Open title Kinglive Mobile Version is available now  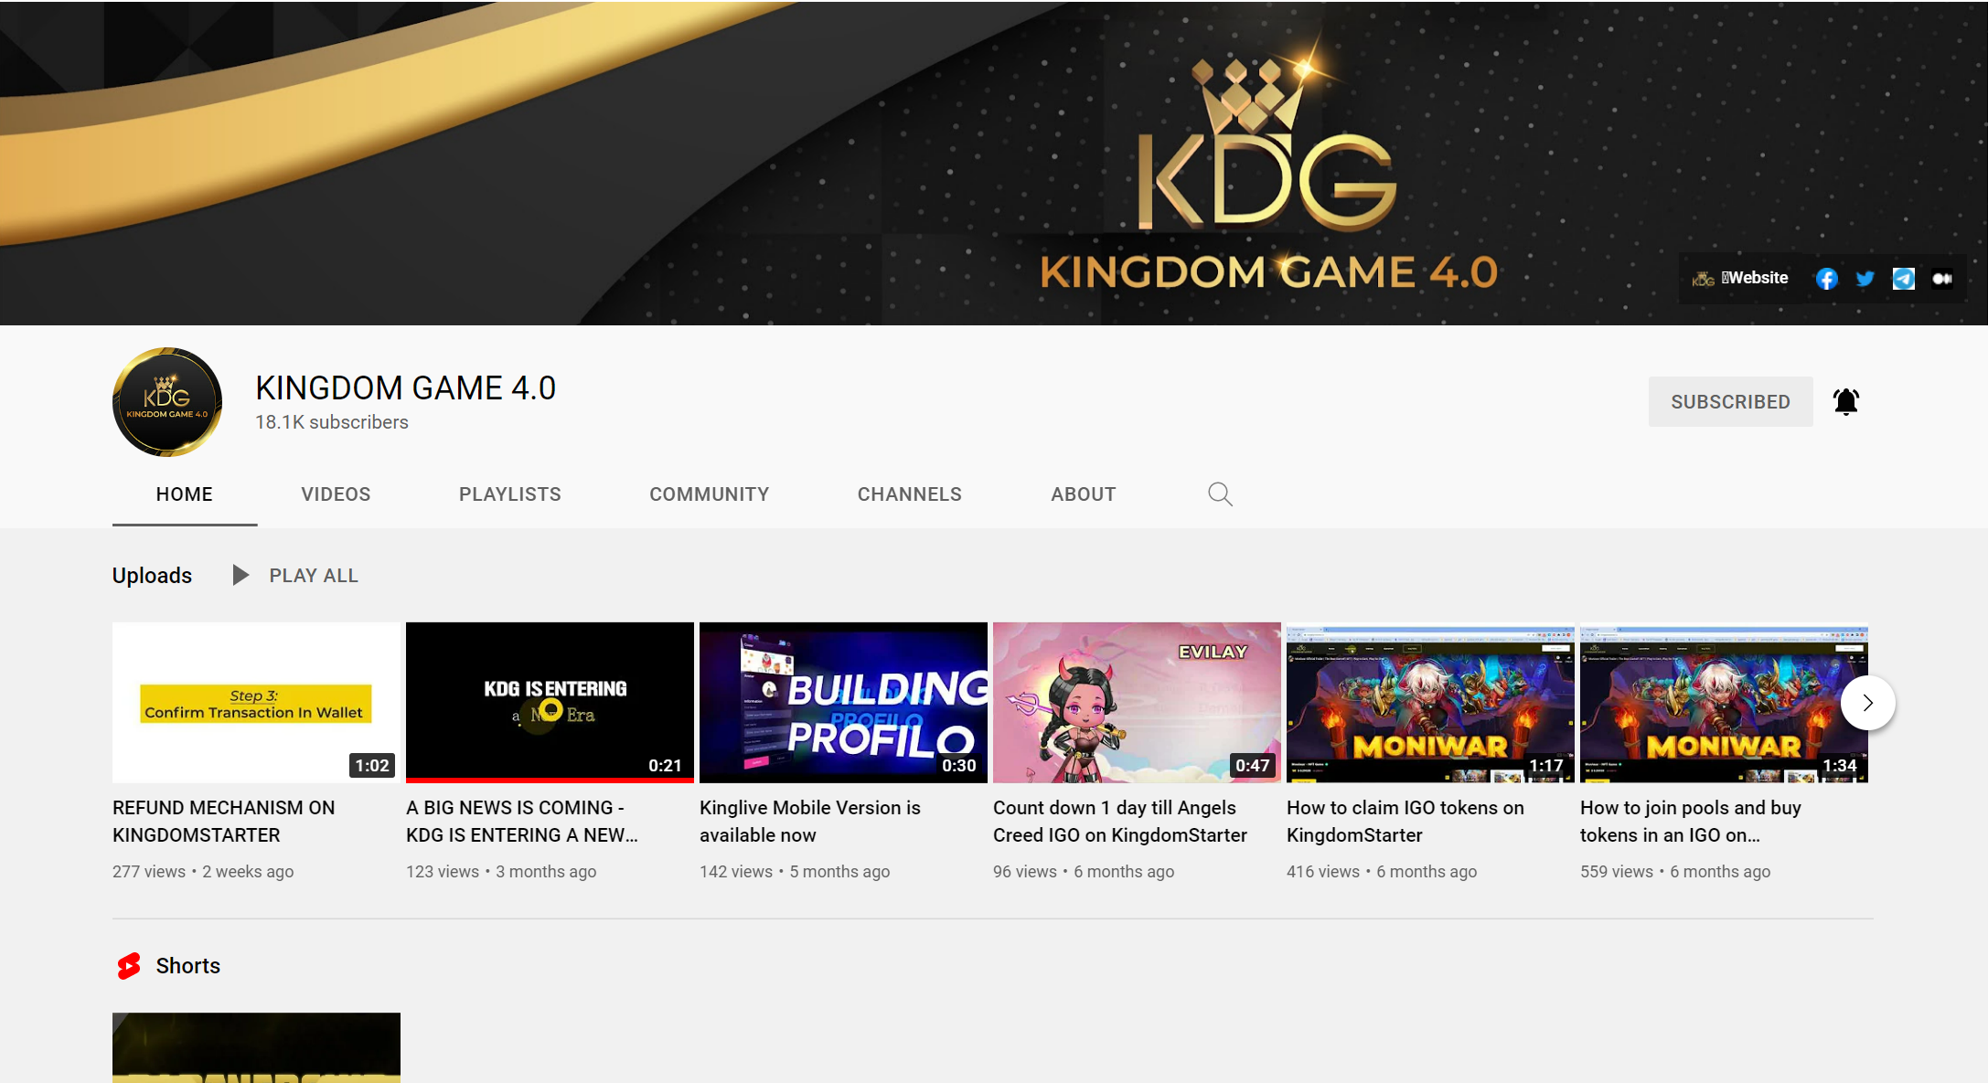click(810, 822)
